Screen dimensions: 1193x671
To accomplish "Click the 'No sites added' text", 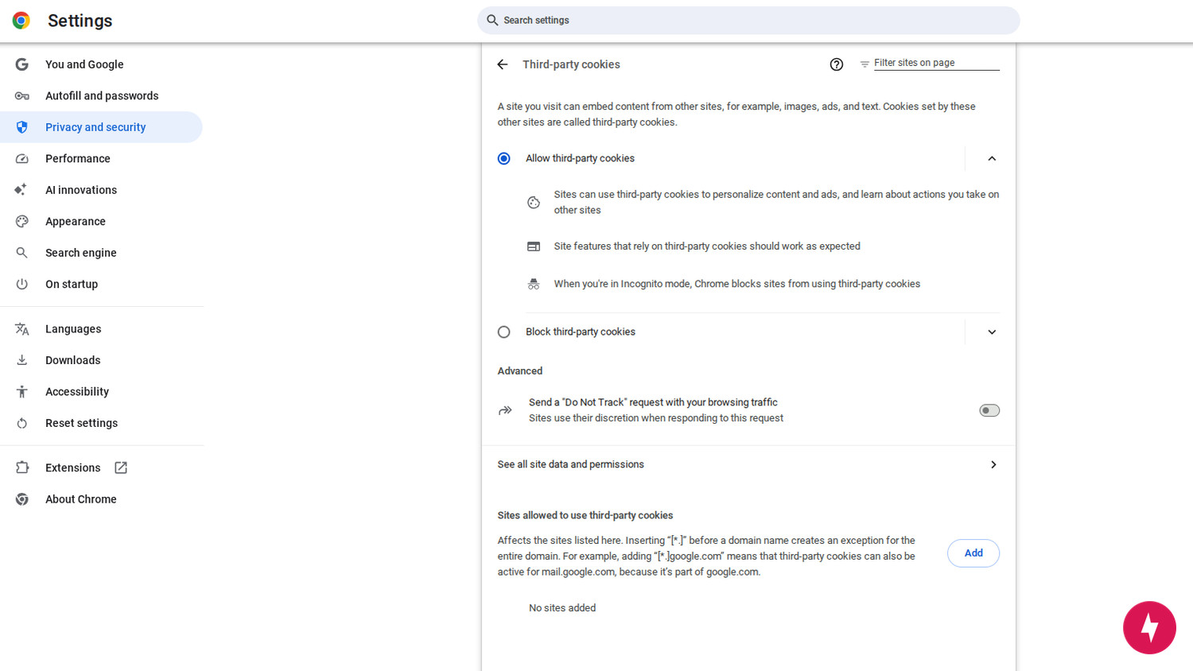I will (562, 608).
